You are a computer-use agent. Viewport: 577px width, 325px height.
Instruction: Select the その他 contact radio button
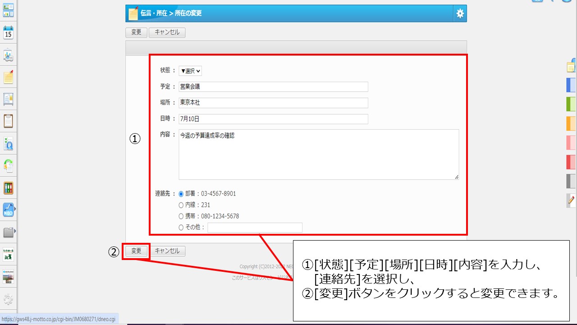click(x=181, y=227)
